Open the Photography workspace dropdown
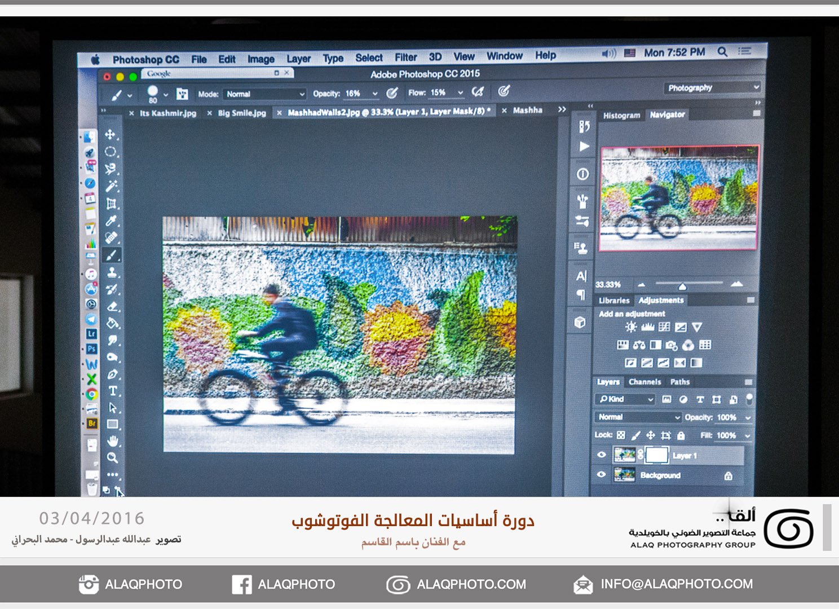This screenshot has height=609, width=839. [713, 88]
